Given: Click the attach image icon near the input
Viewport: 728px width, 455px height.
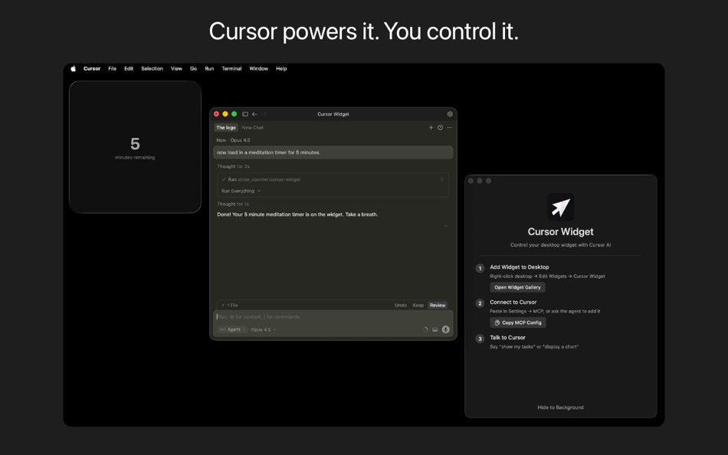Looking at the screenshot, I should point(435,329).
